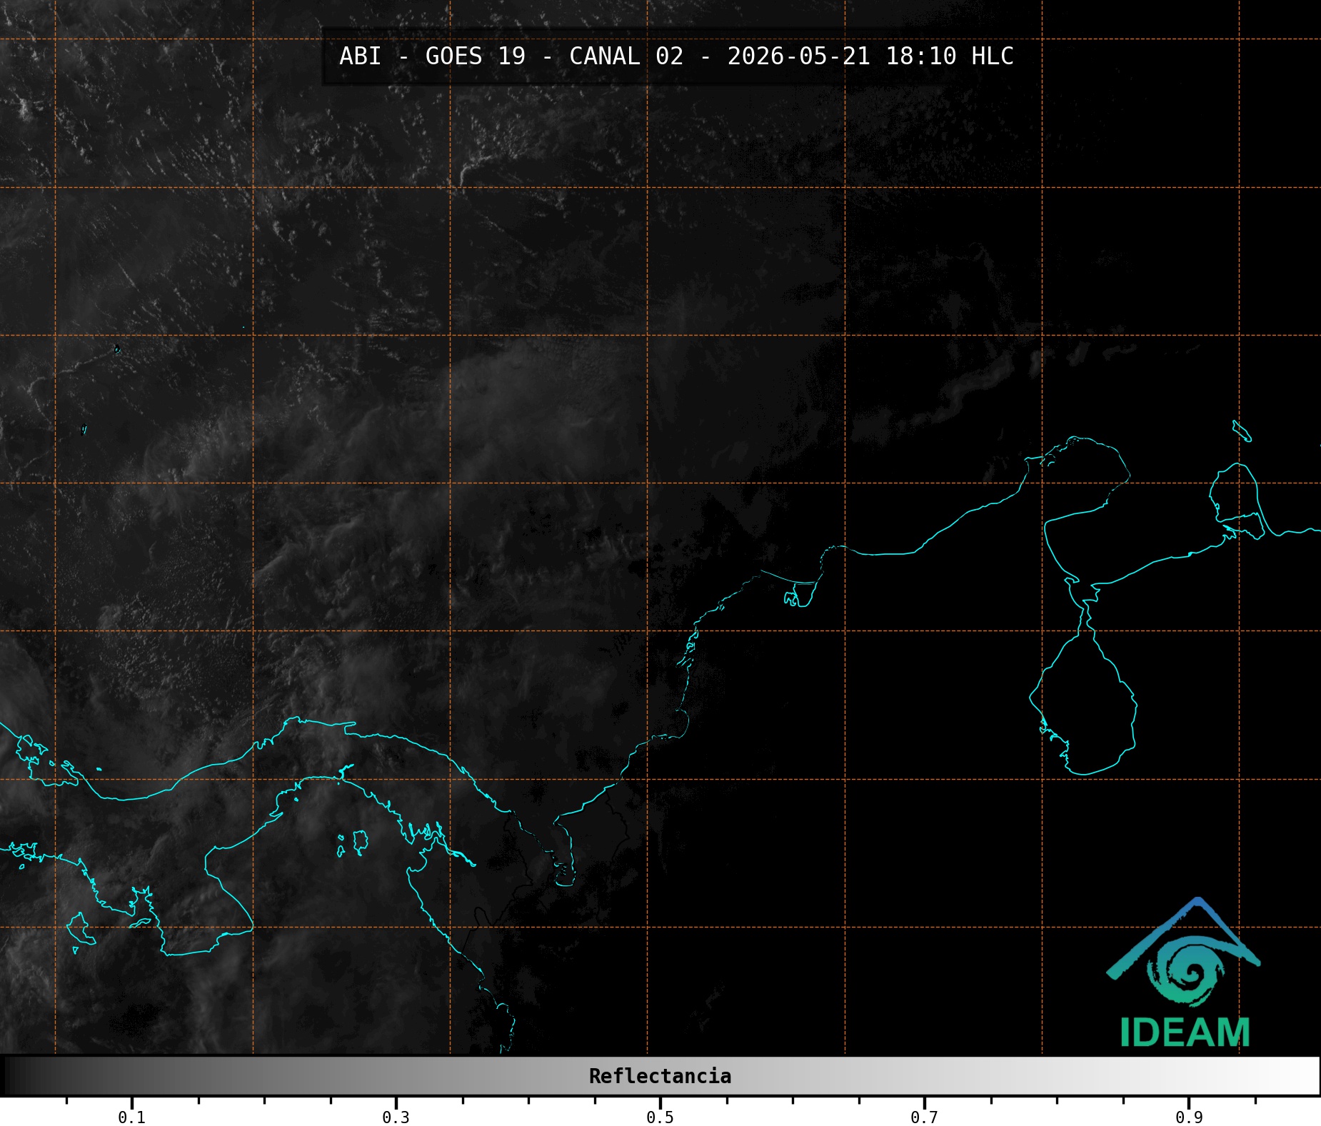This screenshot has width=1321, height=1126.
Task: Click the date 2026-05-21 in title
Action: [798, 56]
